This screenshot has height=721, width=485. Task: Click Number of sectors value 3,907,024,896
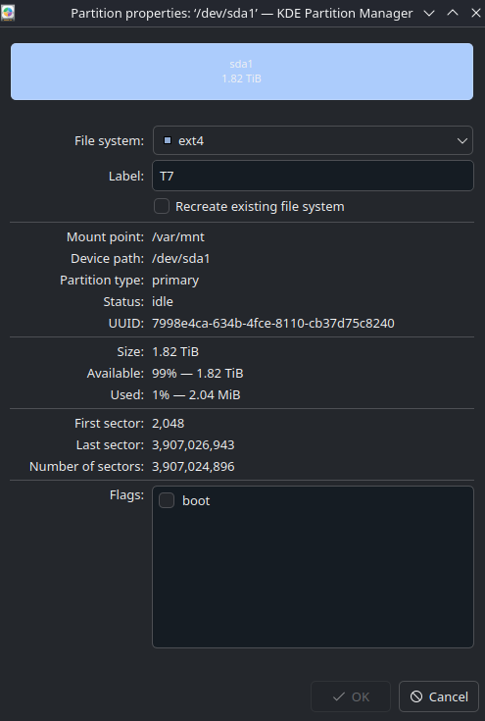pos(193,467)
